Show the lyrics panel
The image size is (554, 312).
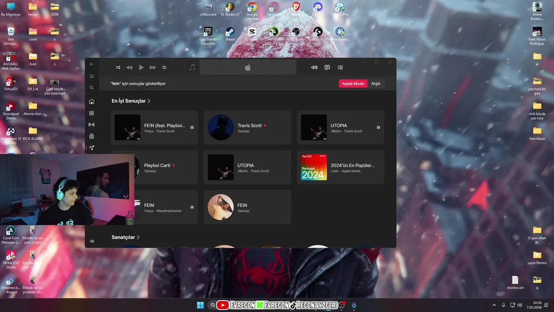click(327, 68)
